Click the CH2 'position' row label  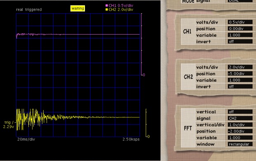tap(206, 74)
